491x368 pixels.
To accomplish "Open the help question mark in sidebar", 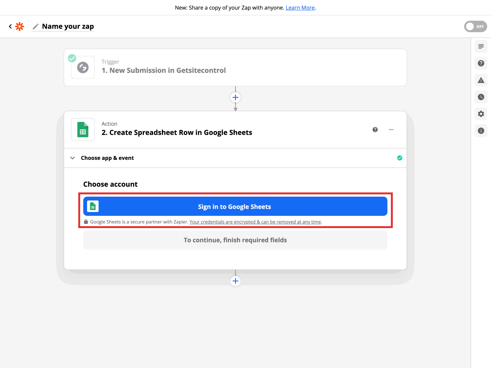I will coord(481,63).
